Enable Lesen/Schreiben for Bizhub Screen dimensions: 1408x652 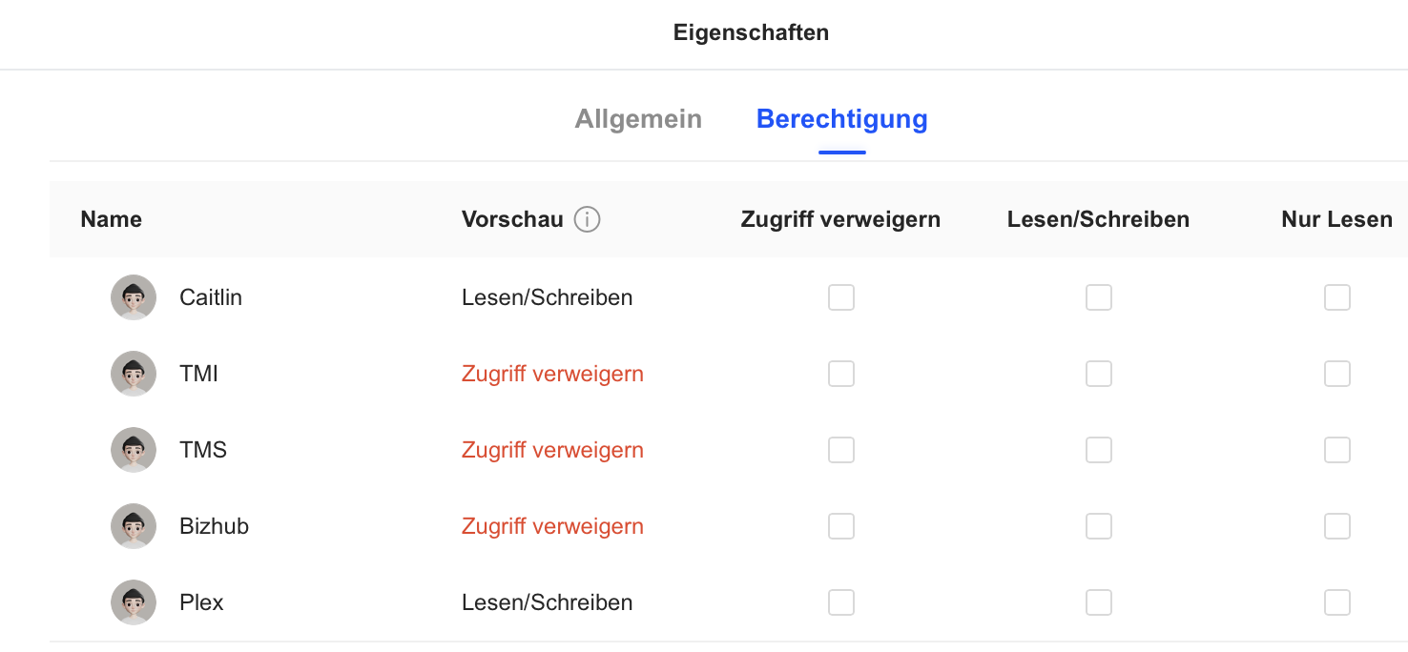pos(1099,526)
